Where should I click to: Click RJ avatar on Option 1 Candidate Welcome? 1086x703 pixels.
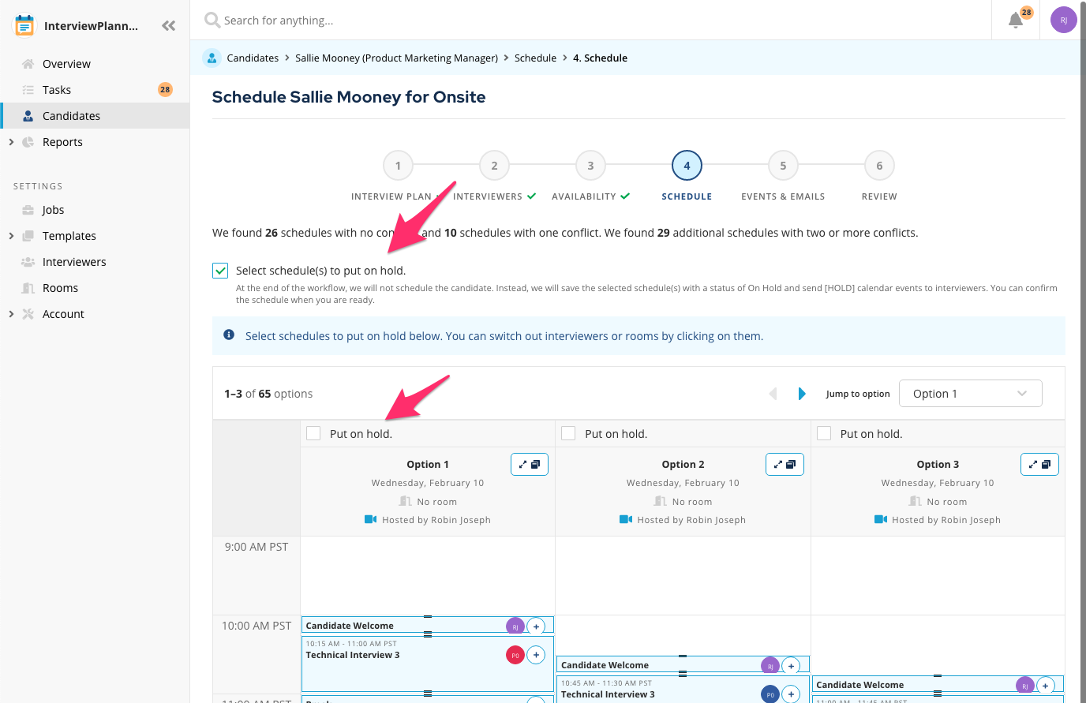pos(515,626)
